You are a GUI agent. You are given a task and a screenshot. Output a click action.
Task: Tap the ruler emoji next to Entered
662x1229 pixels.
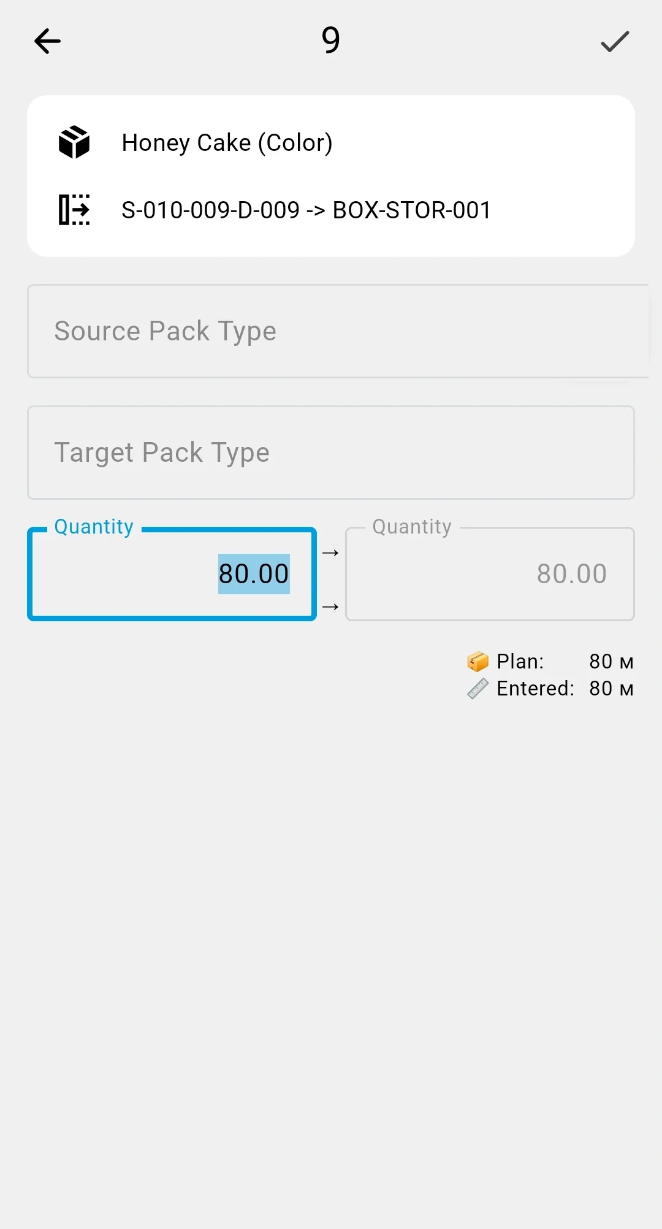[x=477, y=689]
